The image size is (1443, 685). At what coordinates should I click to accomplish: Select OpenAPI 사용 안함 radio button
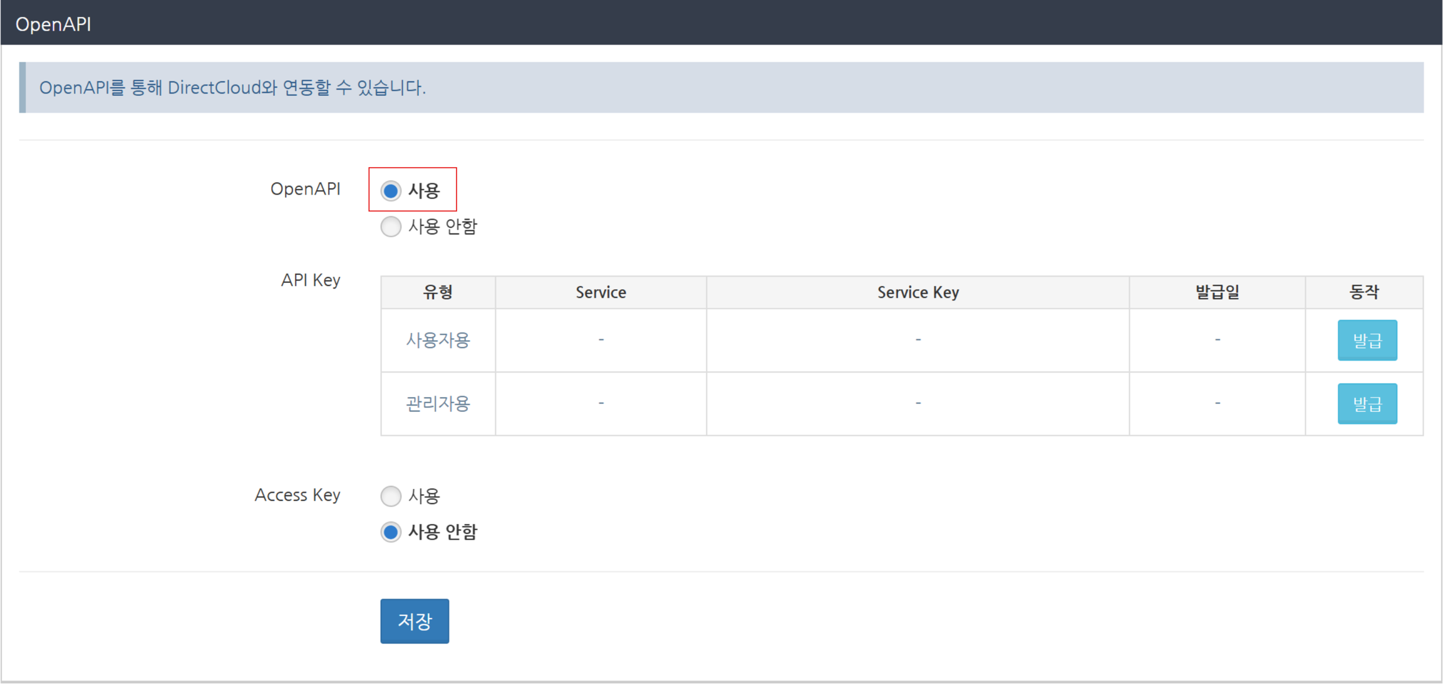click(391, 227)
